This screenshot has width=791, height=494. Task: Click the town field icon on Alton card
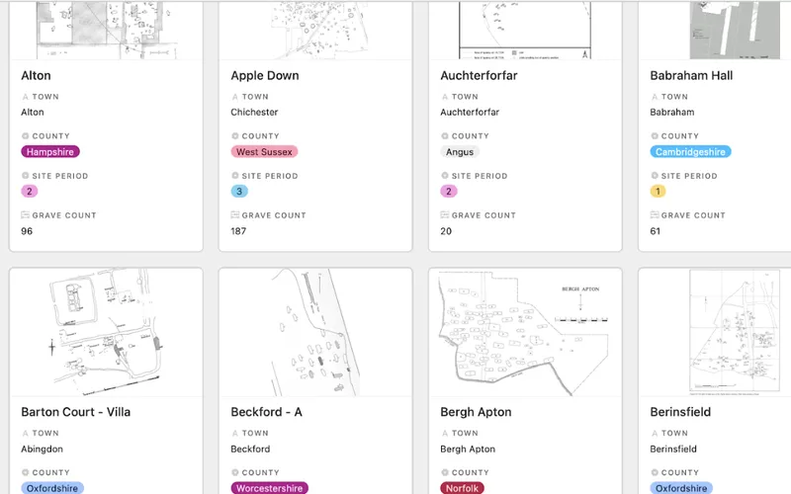[26, 97]
